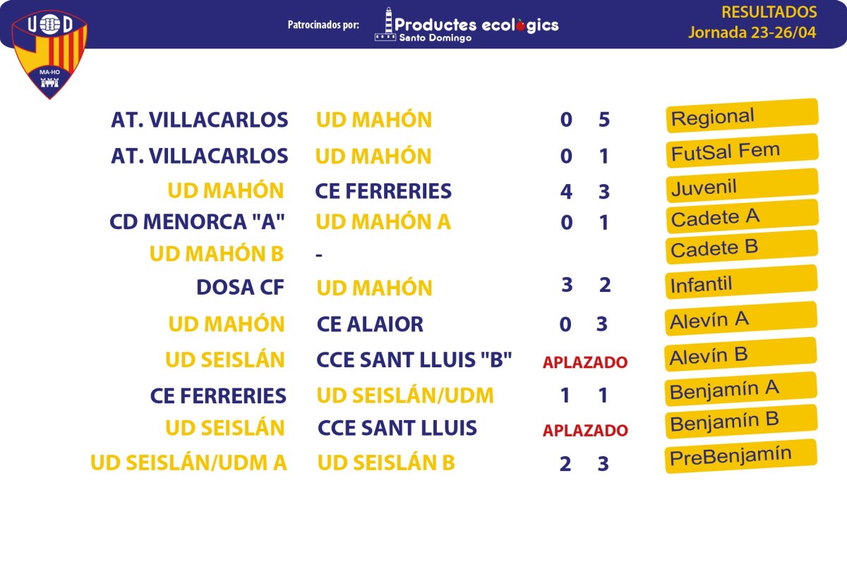
Task: Click the Jornada 23-26/04 date text
Action: [753, 32]
